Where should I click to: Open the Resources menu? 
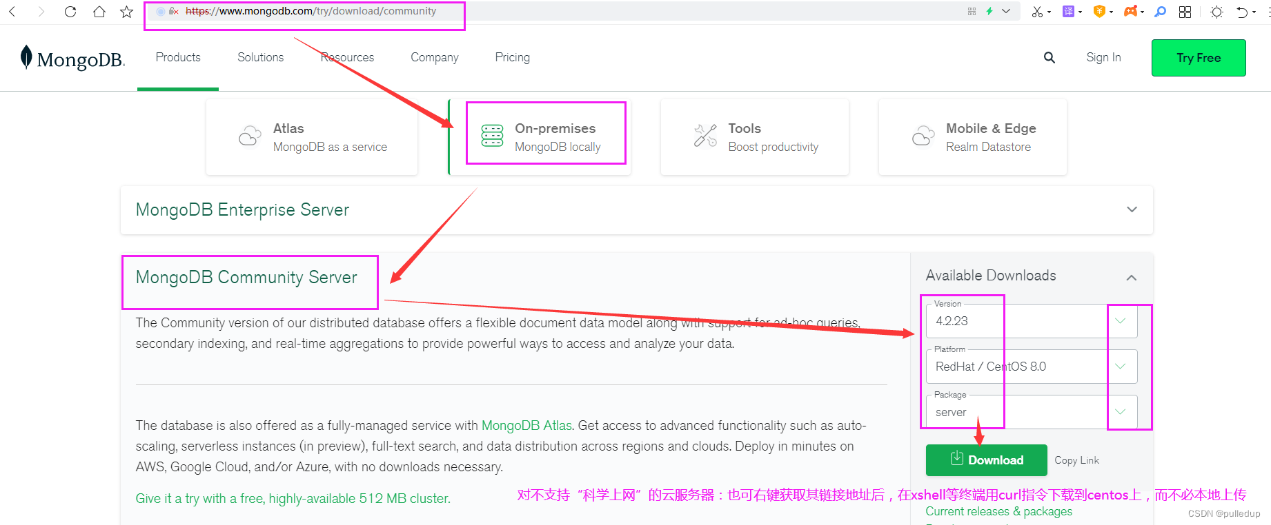coord(347,57)
